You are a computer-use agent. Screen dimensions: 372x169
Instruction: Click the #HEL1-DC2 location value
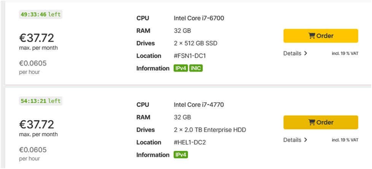190,142
